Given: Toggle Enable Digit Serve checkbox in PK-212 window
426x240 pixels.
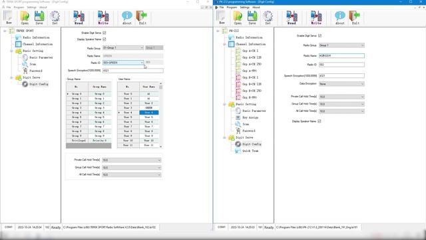Looking at the screenshot, I should coord(319,35).
